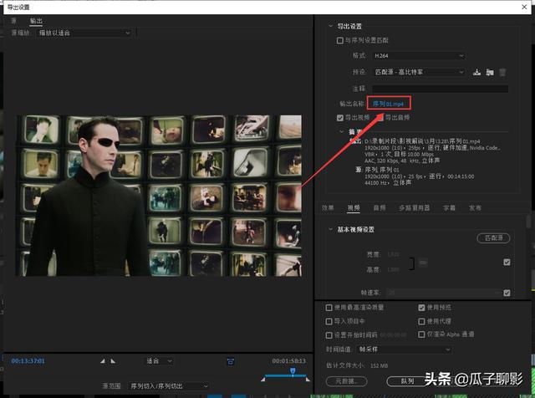The height and width of the screenshot is (398, 535).
Task: Click the width-height link constraint icon
Action: tap(423, 262)
